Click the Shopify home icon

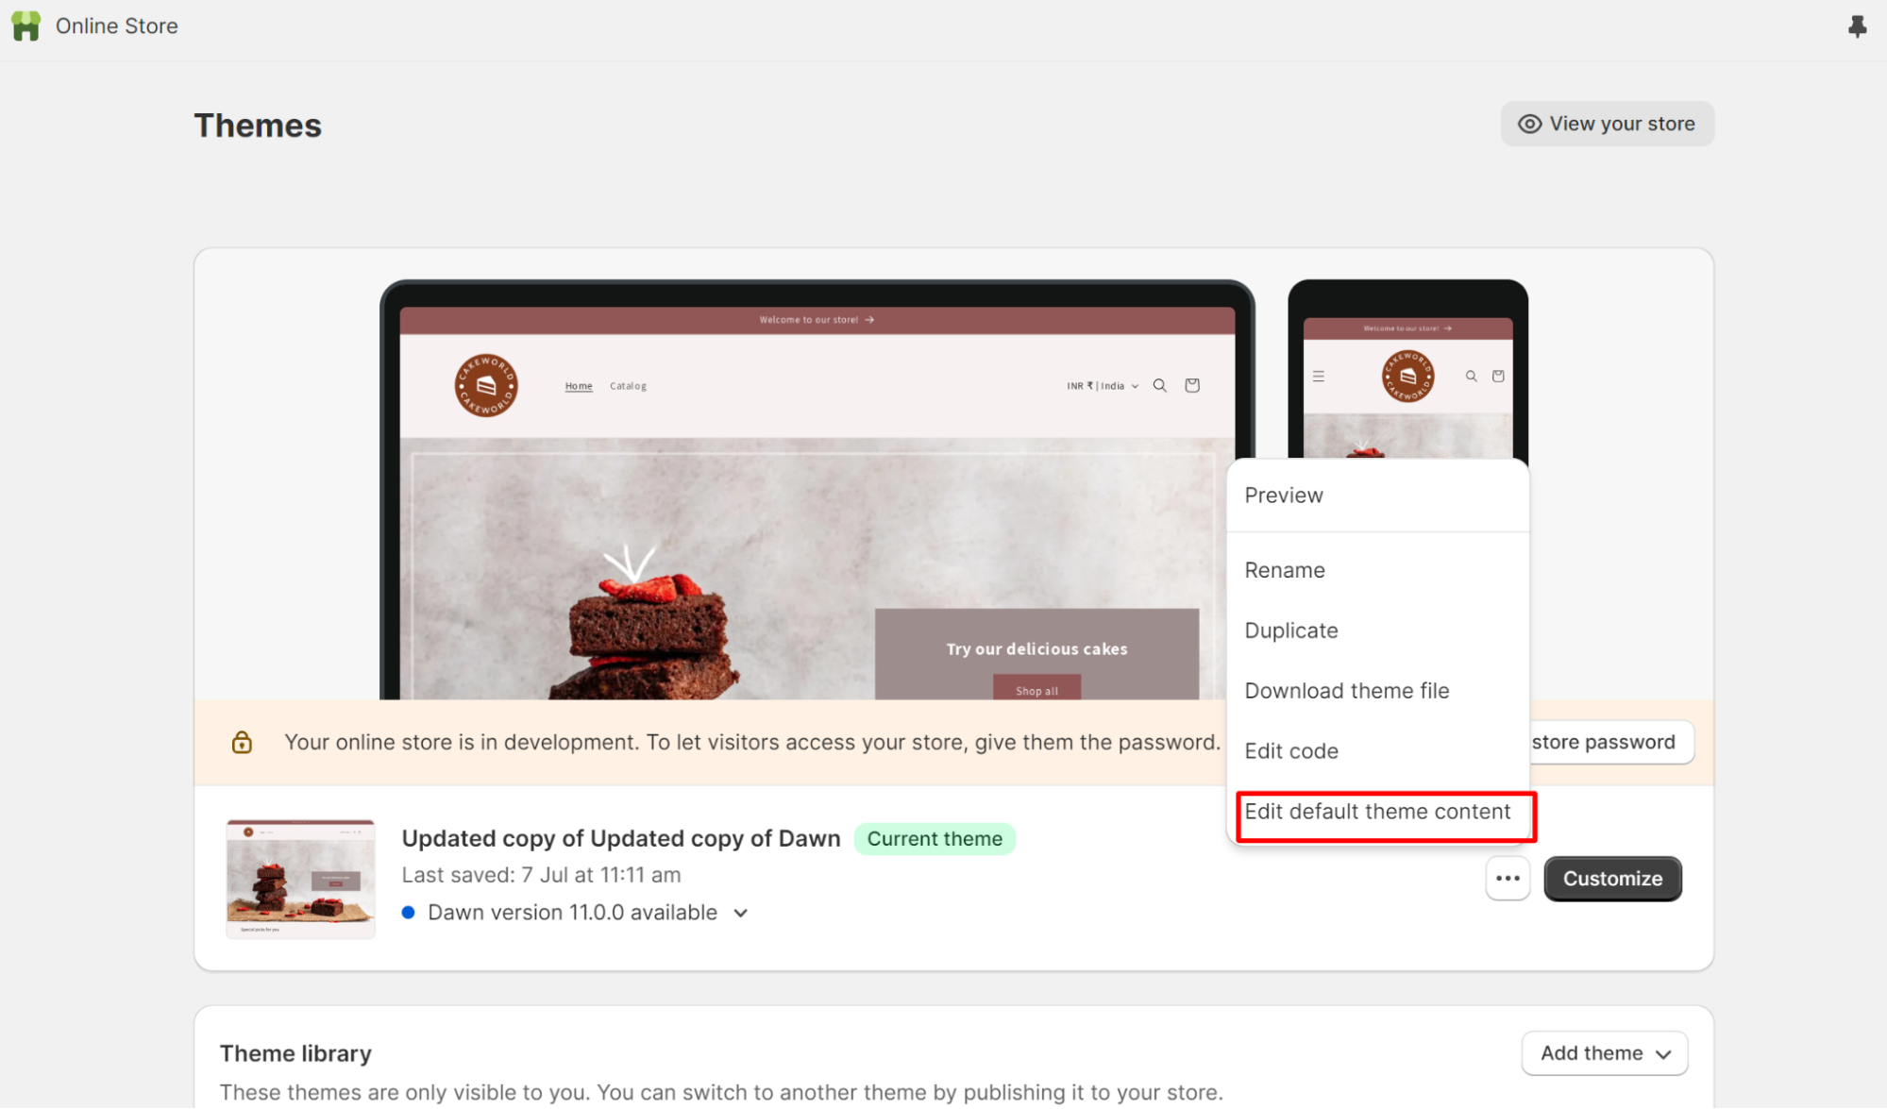coord(26,25)
